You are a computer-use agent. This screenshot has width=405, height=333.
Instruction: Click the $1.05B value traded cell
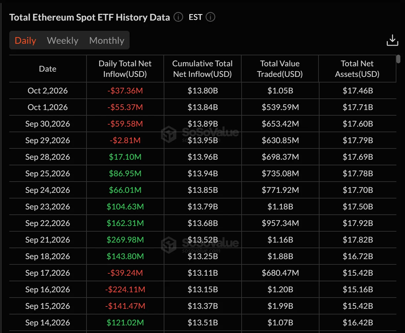[280, 90]
